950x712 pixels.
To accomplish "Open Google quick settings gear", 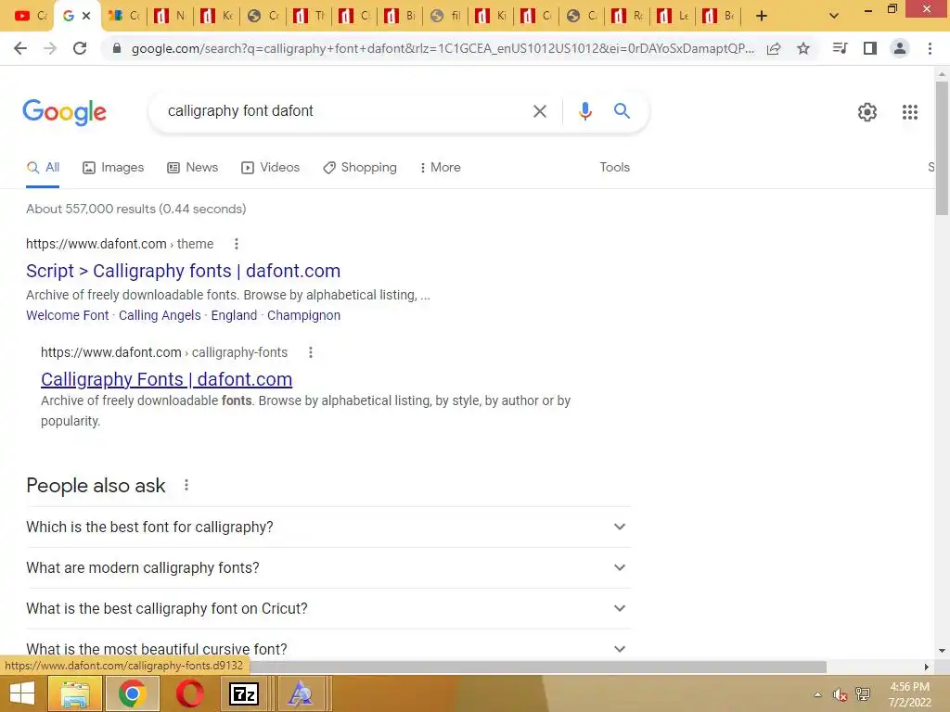I will (x=867, y=112).
